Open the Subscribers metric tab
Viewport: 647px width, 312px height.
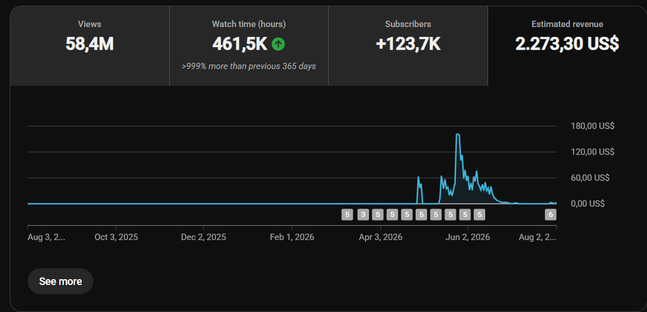click(408, 46)
